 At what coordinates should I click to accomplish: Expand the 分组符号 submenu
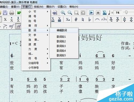point(36,63)
